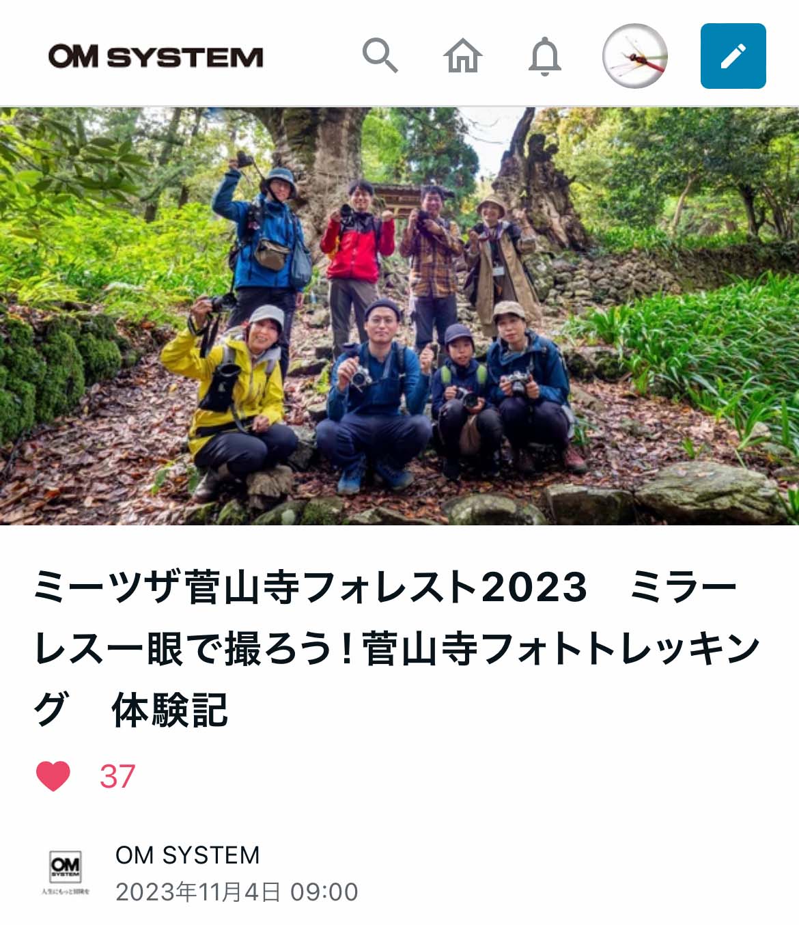Go to the home icon

463,55
